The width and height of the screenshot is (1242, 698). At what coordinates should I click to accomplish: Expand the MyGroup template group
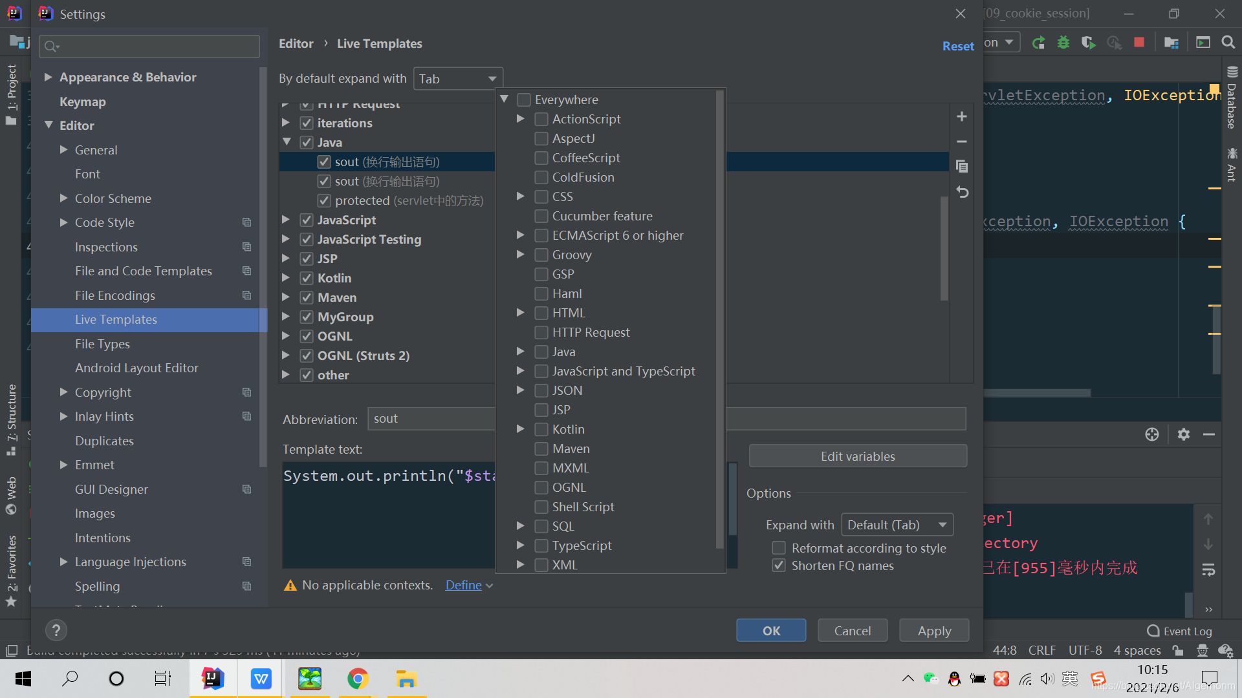point(287,317)
